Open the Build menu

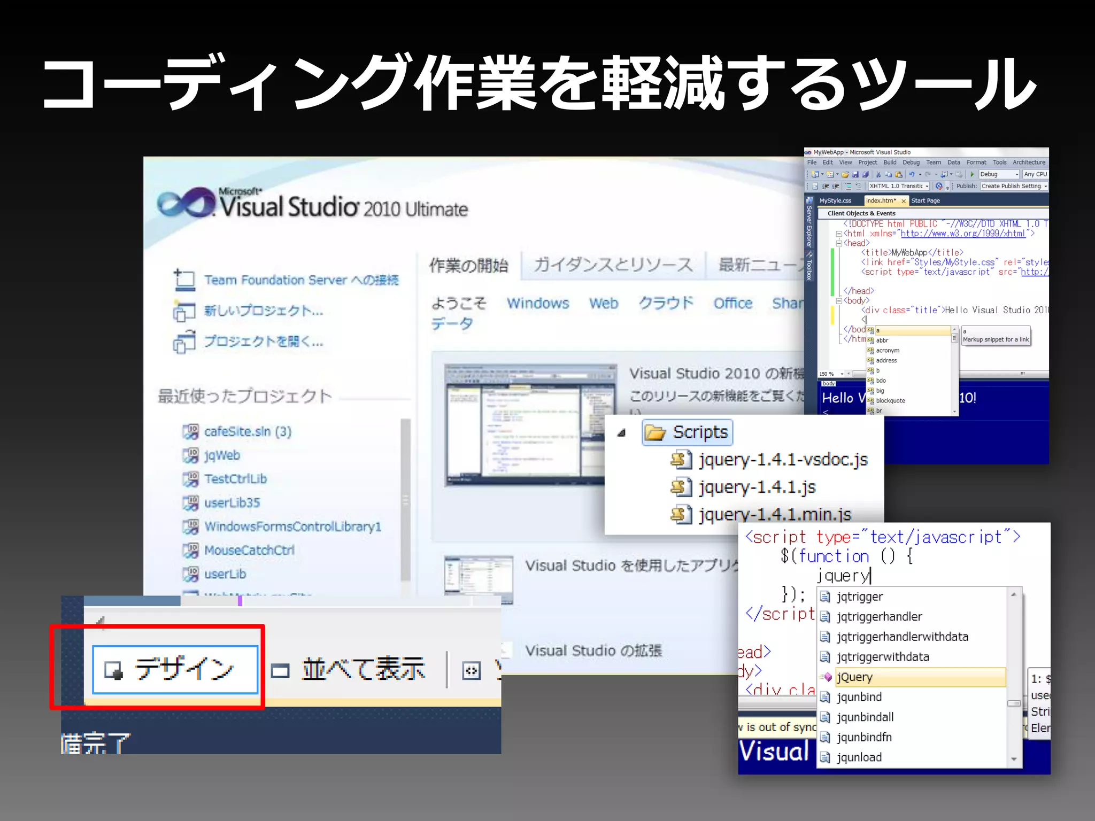tap(890, 162)
